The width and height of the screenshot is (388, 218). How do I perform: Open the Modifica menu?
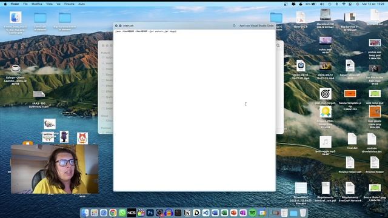coord(37,4)
